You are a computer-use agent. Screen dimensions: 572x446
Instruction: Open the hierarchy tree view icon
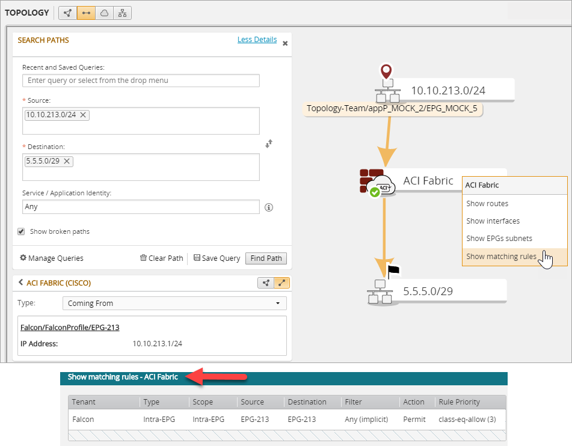click(x=122, y=13)
